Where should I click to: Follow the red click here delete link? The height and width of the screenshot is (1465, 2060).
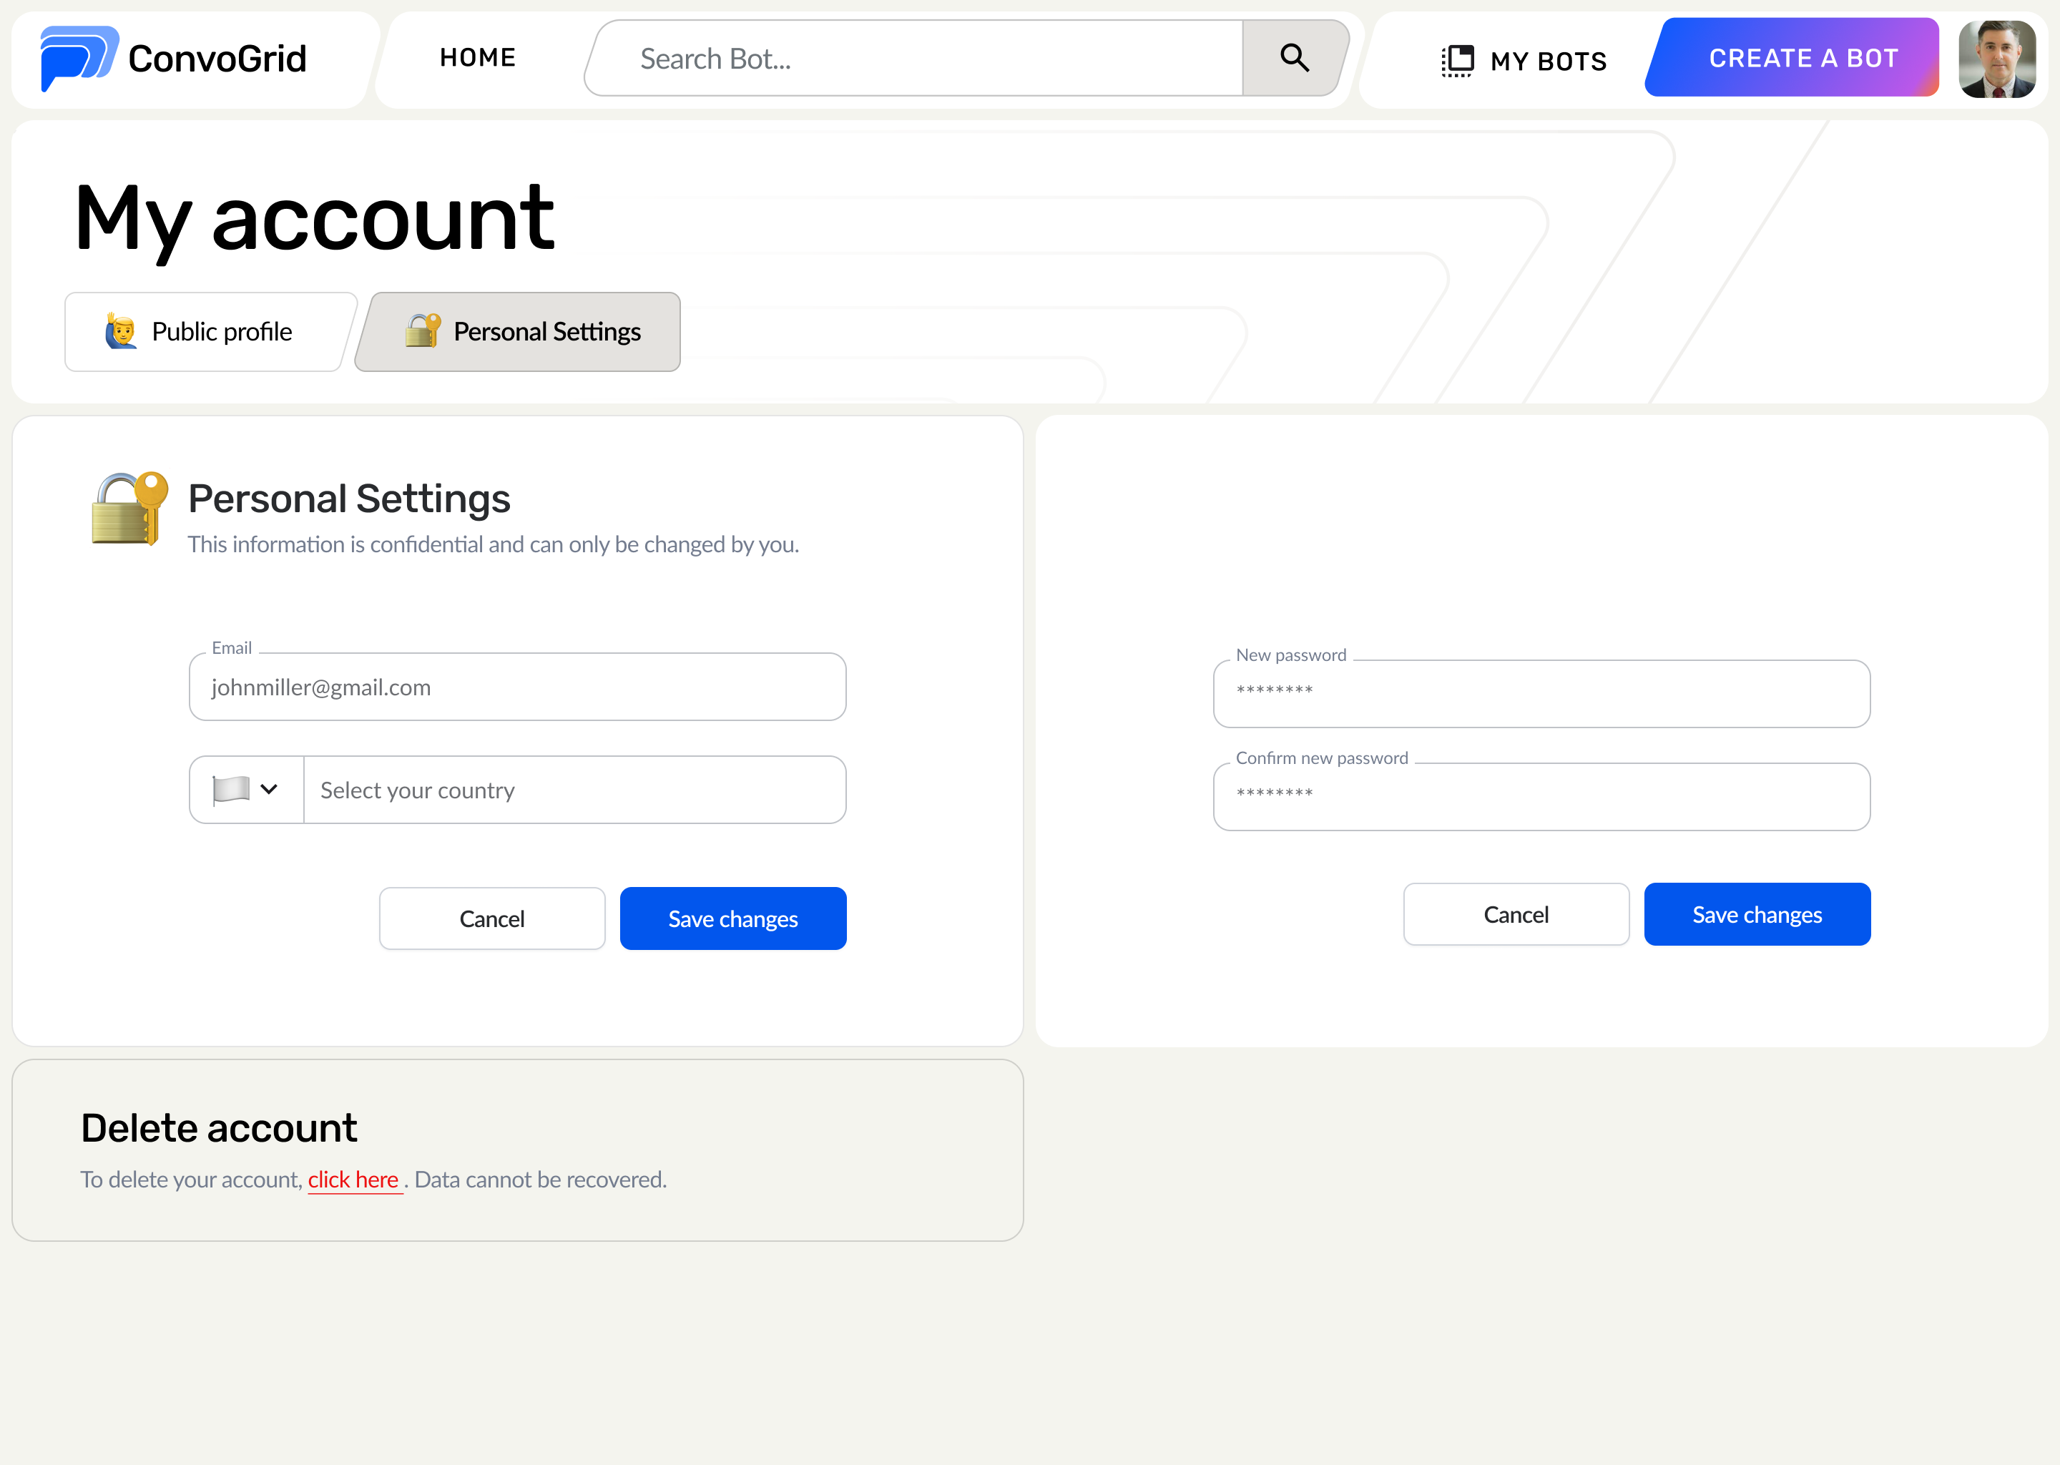coord(353,1180)
